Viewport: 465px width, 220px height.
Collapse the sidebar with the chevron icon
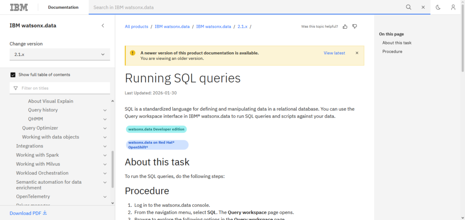103,25
